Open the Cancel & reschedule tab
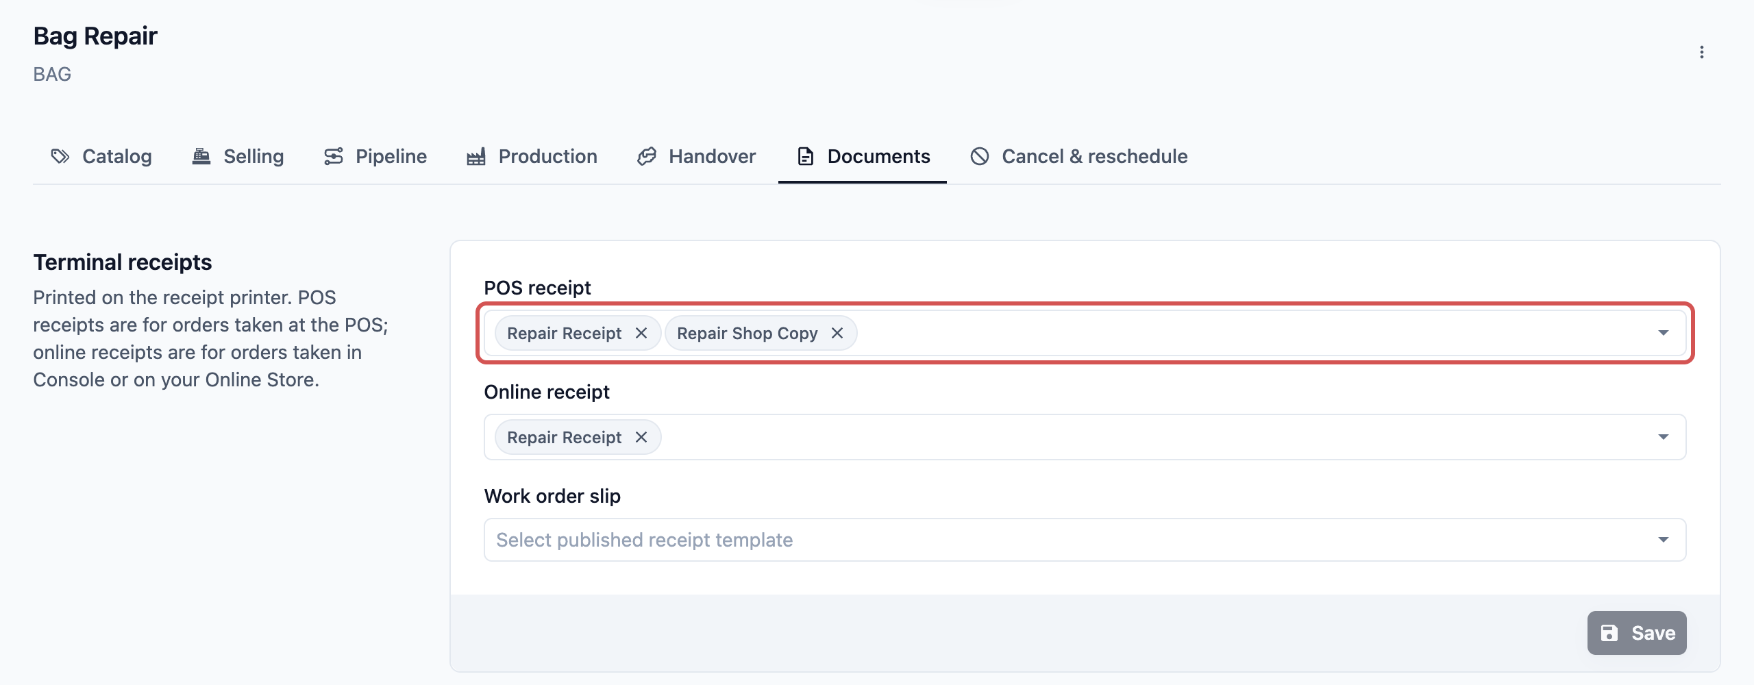Screen dimensions: 1754x685 click(x=1078, y=156)
